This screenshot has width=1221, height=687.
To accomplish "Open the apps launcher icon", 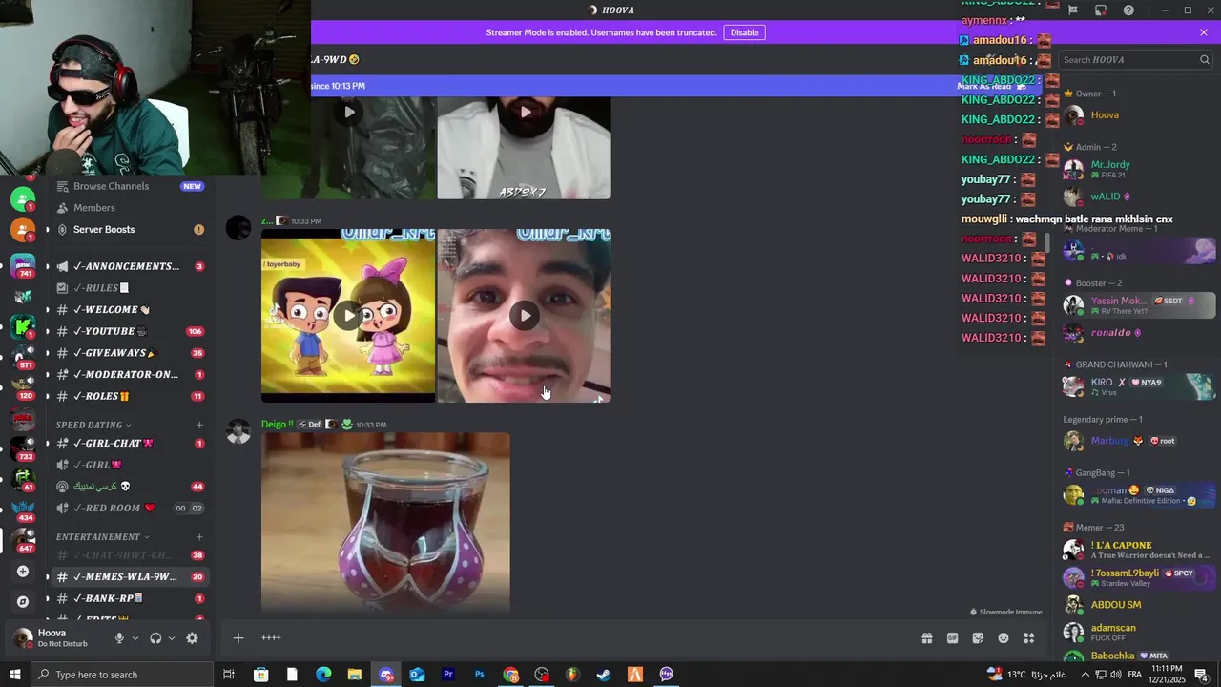I will pyautogui.click(x=1029, y=638).
